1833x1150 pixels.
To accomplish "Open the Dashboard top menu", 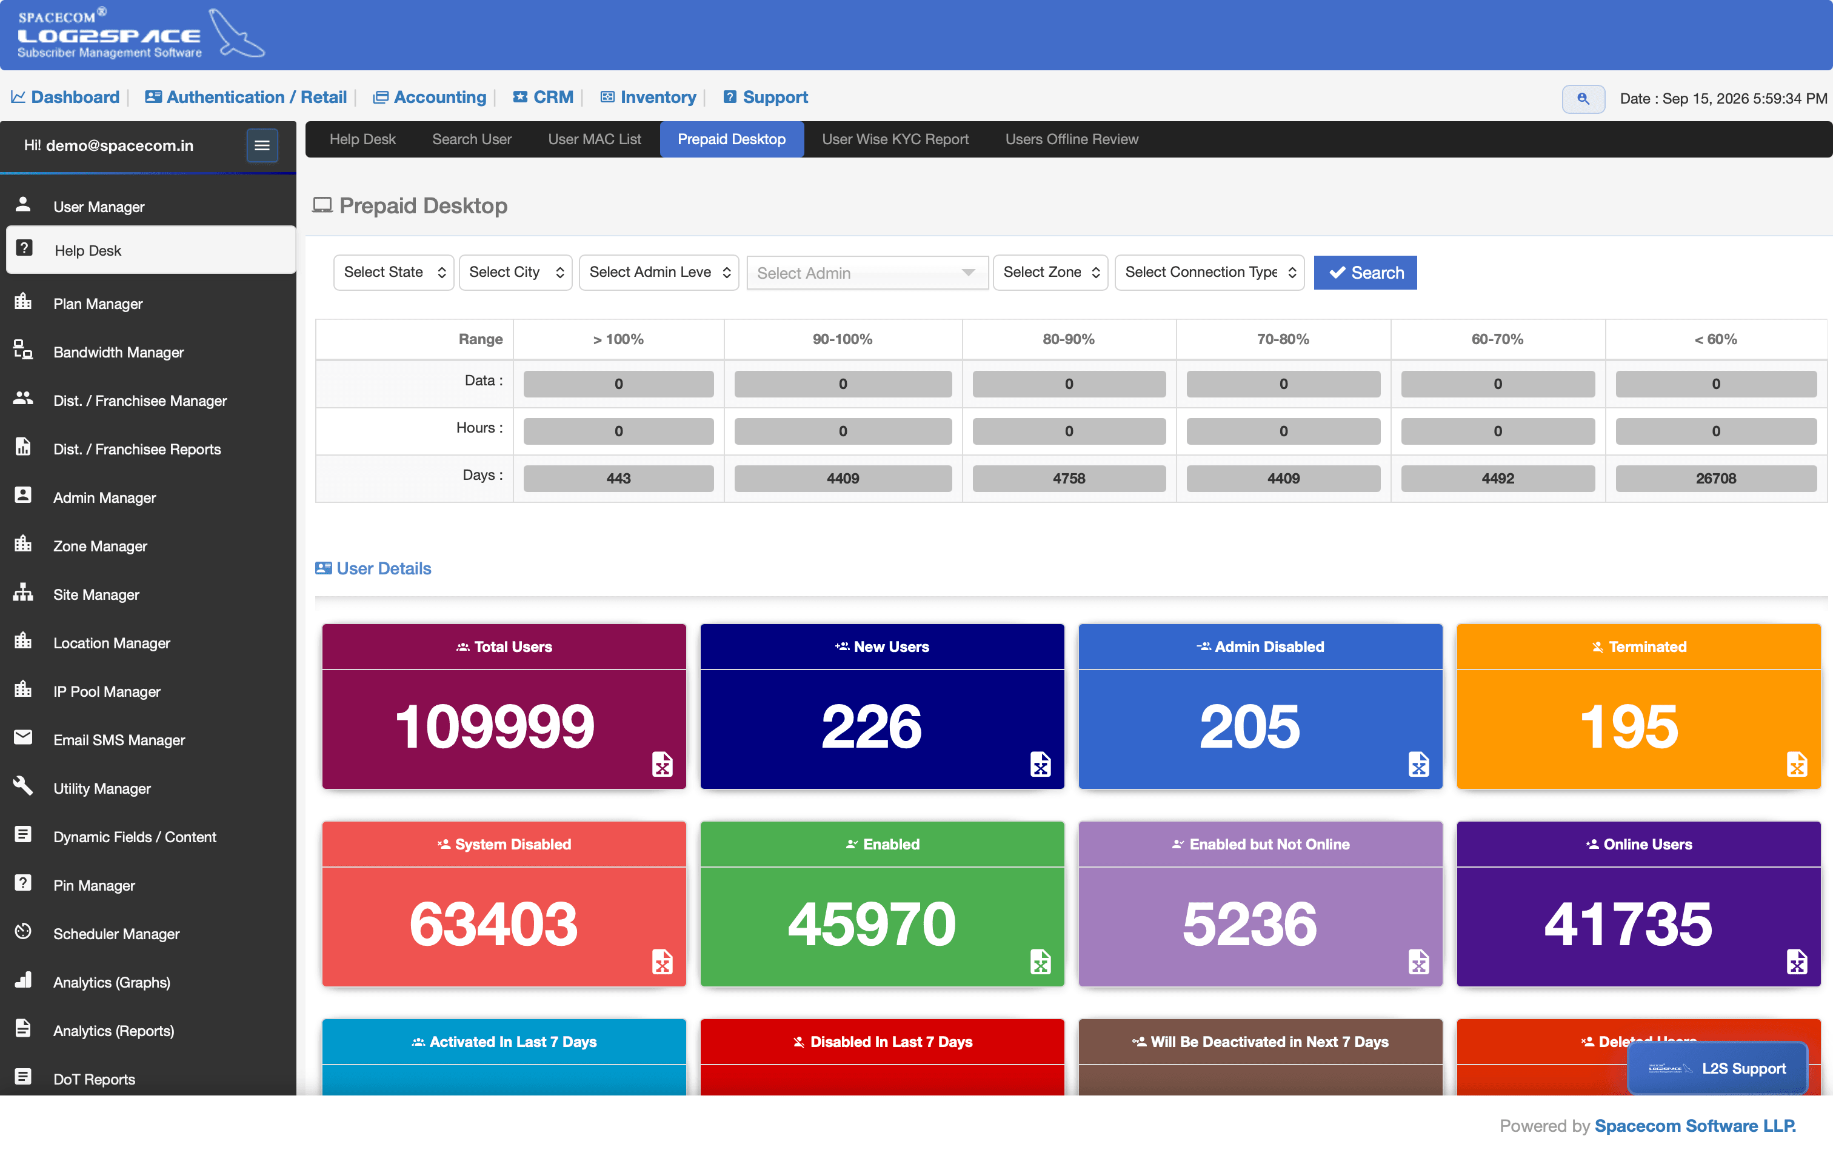I will [65, 98].
